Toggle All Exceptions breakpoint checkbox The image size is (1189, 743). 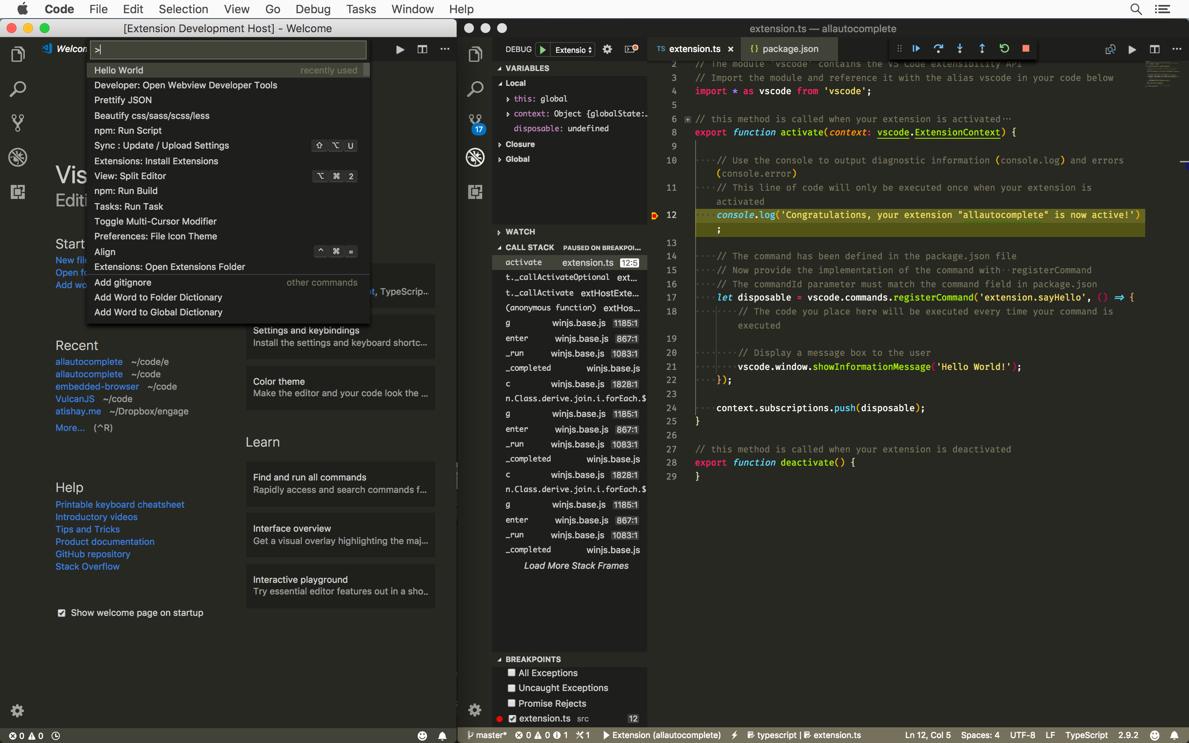click(511, 673)
